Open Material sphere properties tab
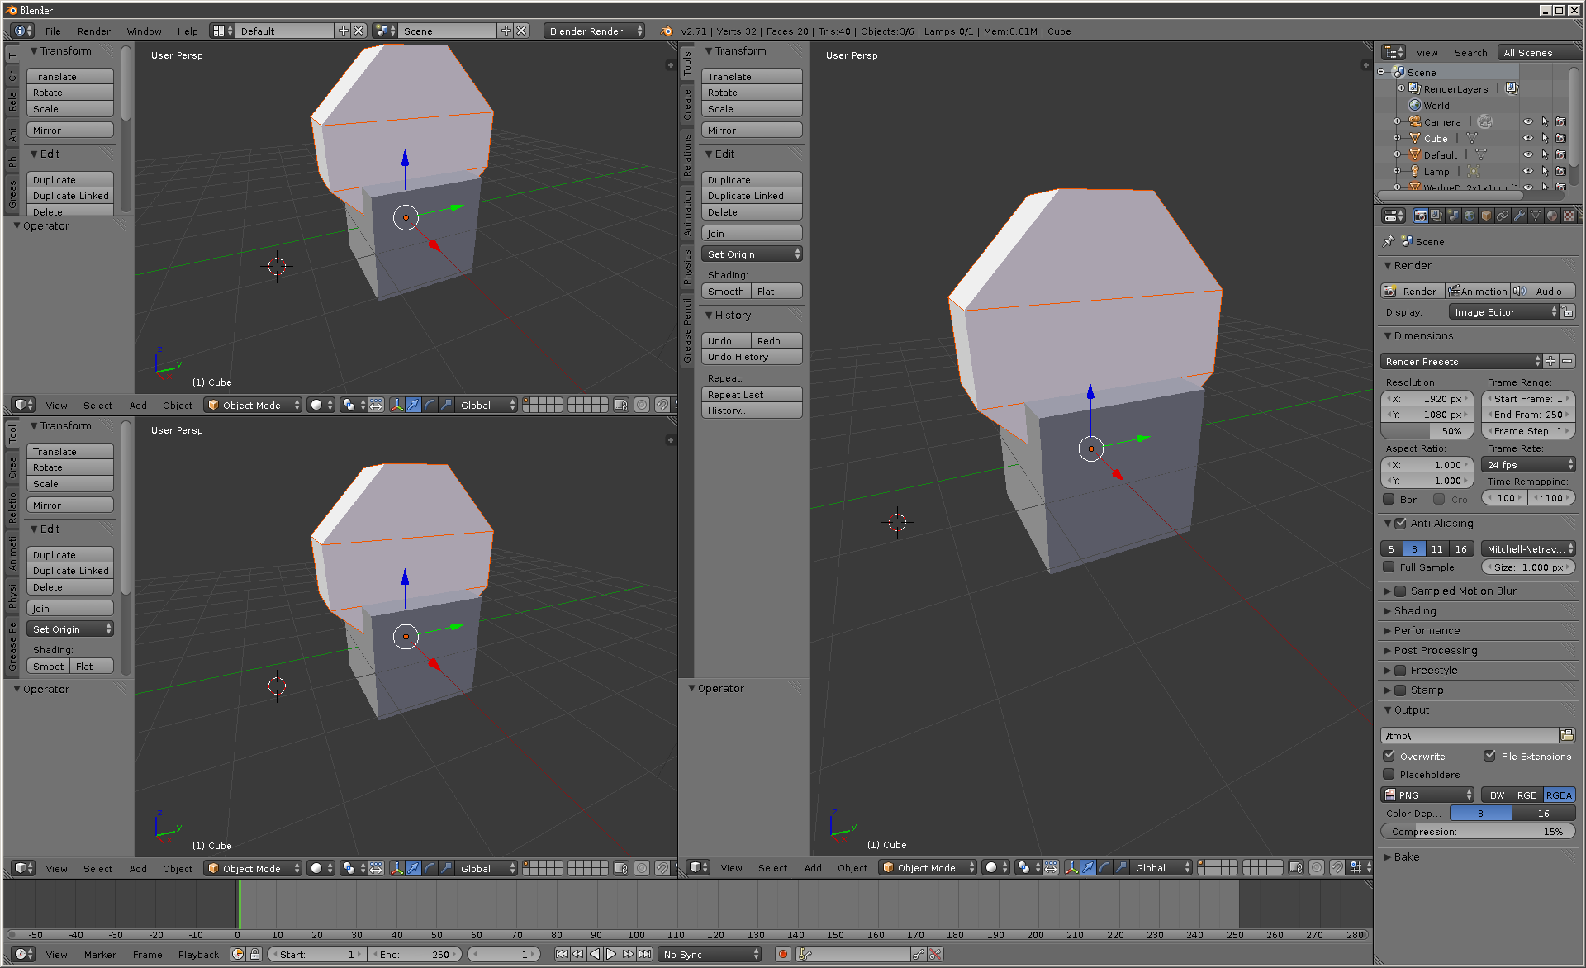Viewport: 1586px width, 968px height. coord(1552,216)
